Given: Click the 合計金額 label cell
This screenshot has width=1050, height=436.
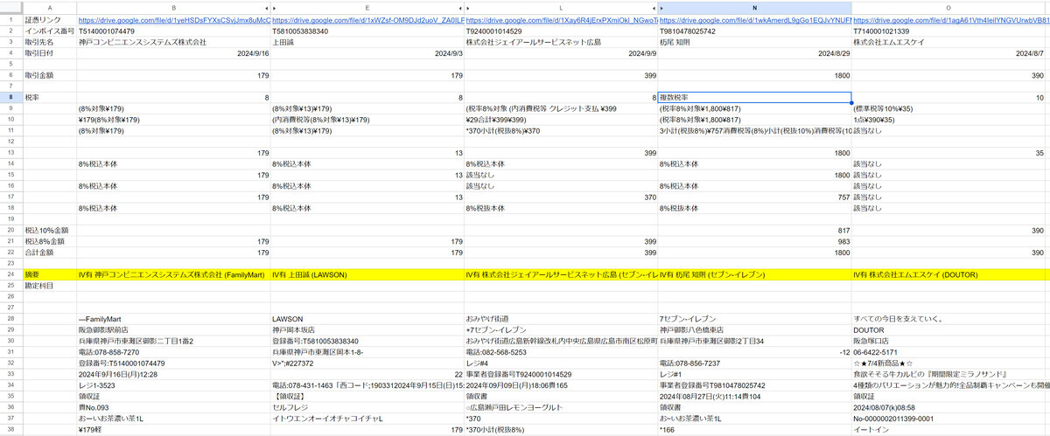Looking at the screenshot, I should coord(48,253).
